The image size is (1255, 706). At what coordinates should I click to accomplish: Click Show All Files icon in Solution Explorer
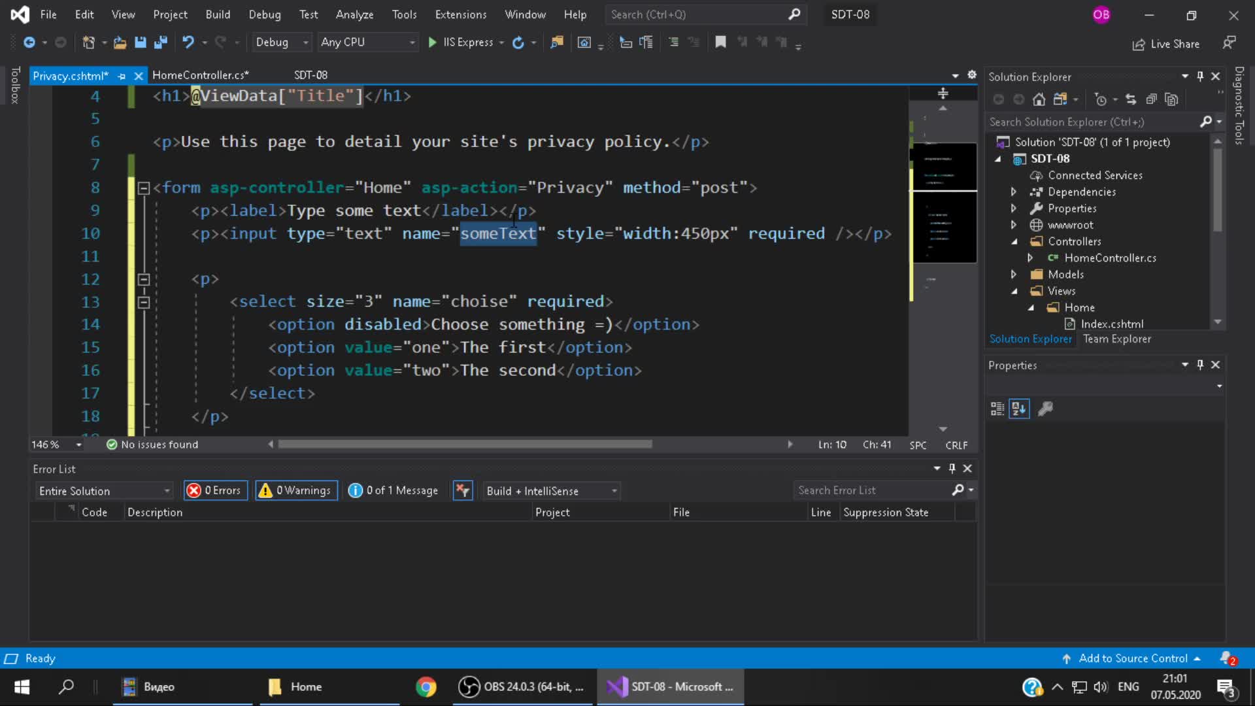click(1172, 99)
